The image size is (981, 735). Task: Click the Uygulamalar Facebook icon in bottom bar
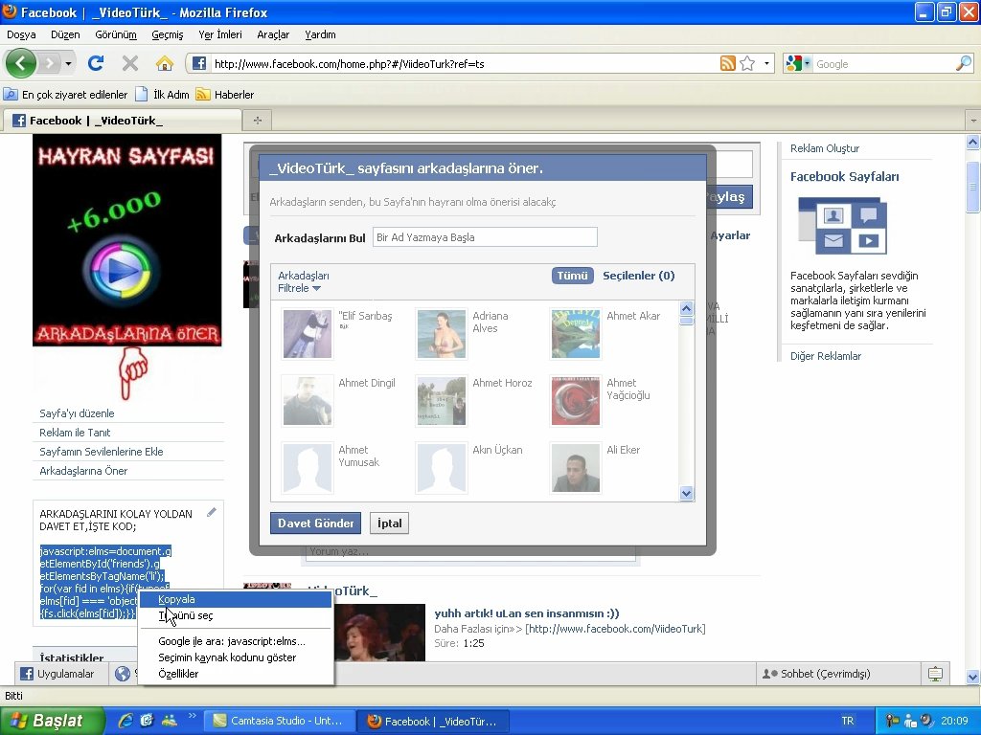point(27,674)
